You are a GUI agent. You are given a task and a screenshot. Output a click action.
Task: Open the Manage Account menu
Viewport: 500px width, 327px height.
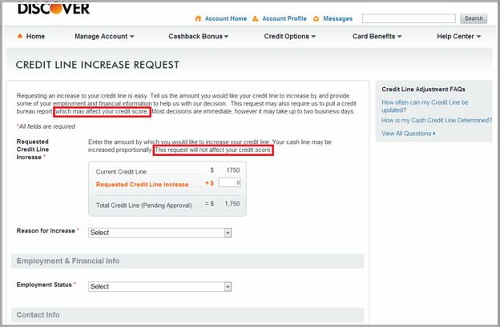(104, 36)
